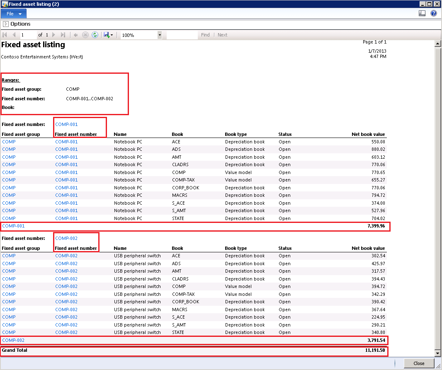This screenshot has width=442, height=370.
Task: Refresh the report
Action: 95,35
